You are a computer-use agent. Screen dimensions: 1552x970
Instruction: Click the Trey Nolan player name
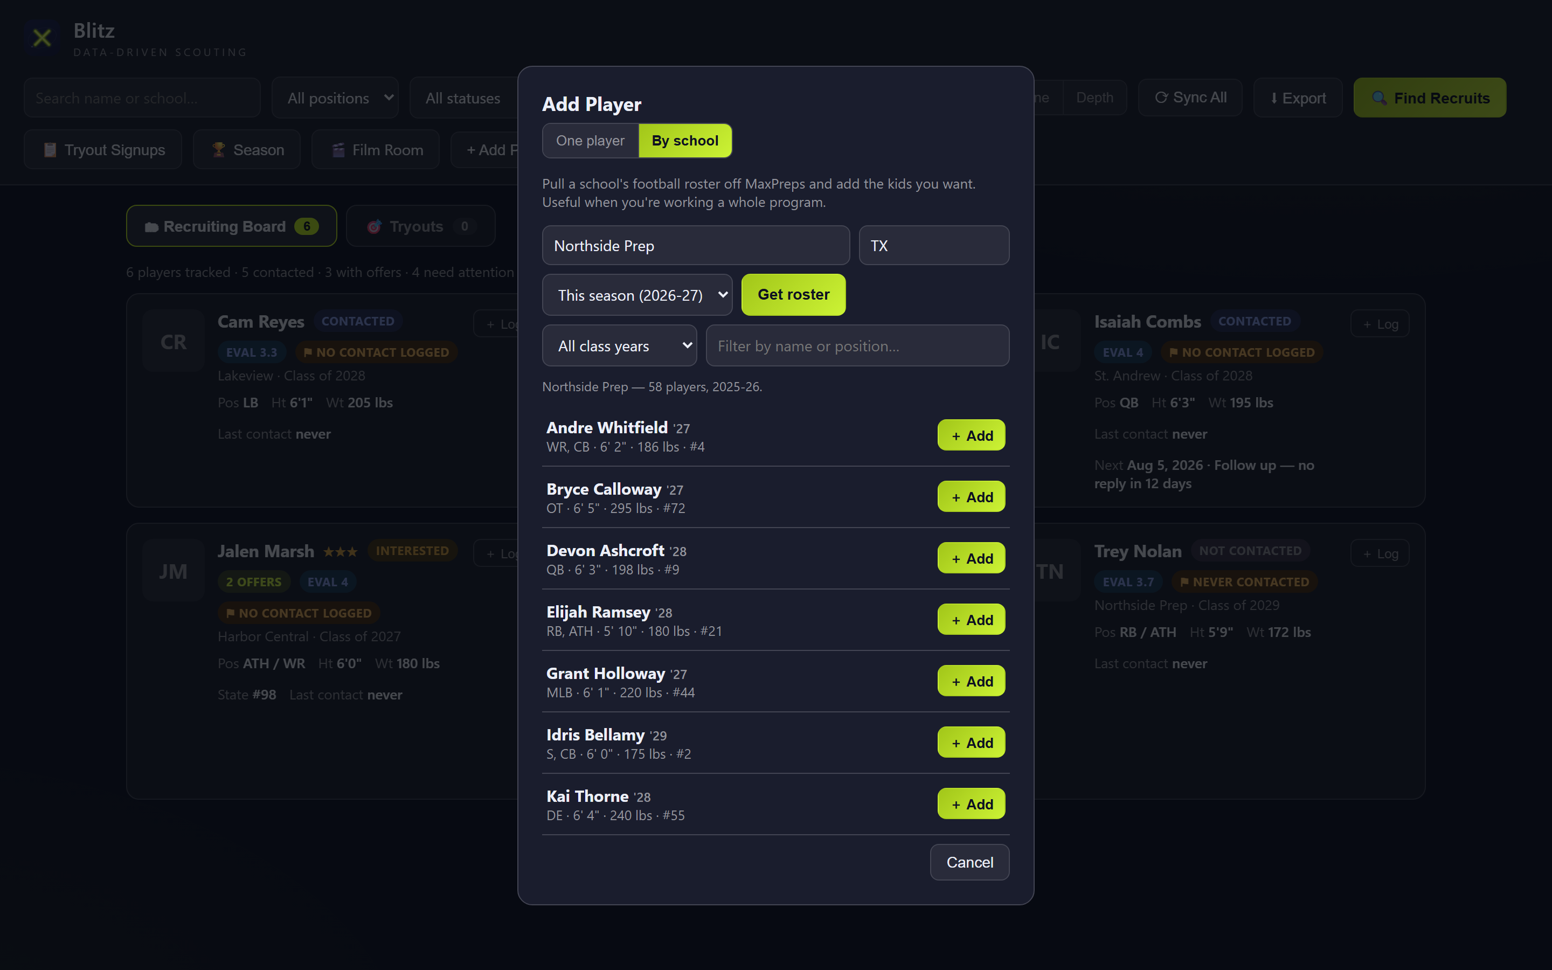(x=1138, y=551)
